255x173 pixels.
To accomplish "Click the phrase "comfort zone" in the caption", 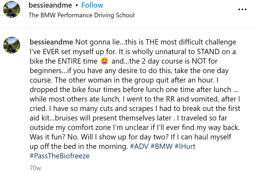I will (89, 127).
